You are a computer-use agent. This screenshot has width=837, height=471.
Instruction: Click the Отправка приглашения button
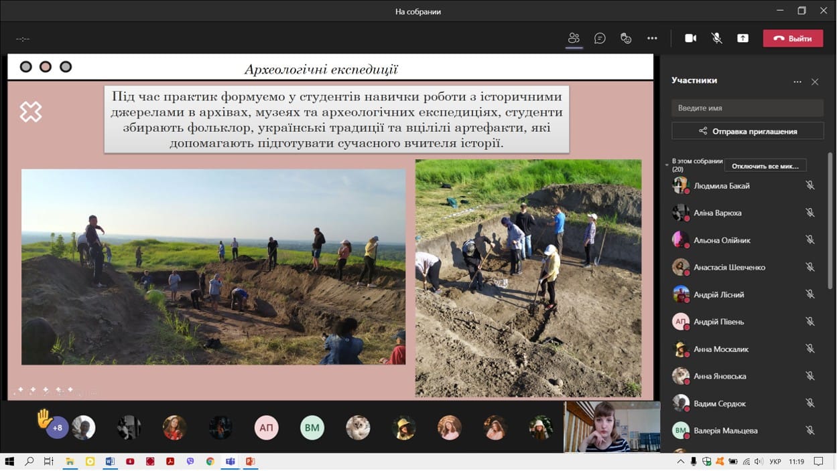(x=747, y=131)
